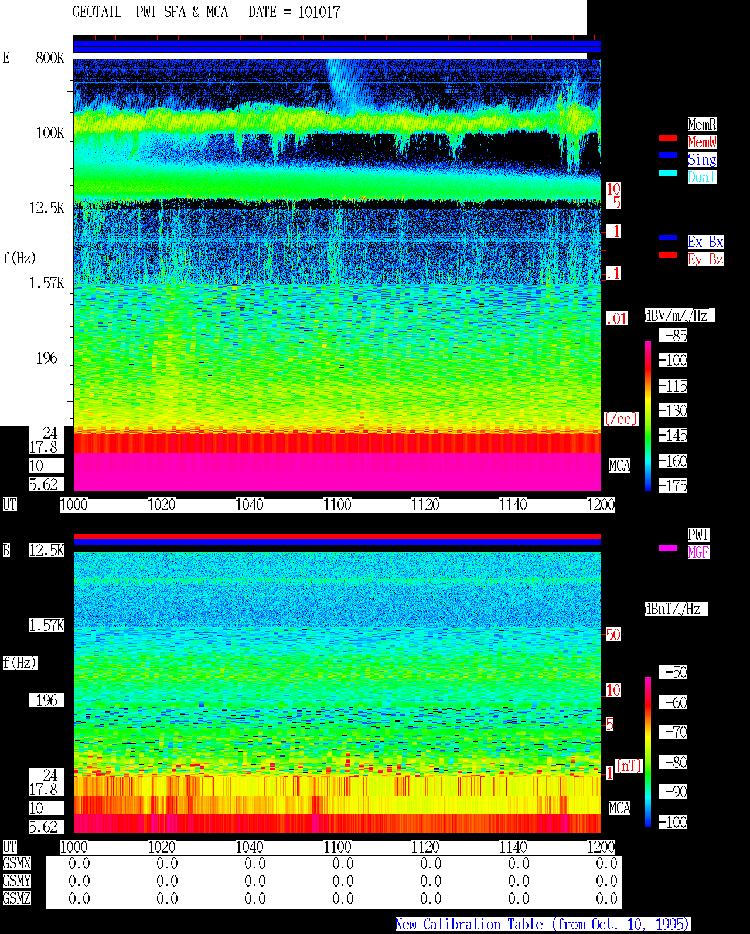750x934 pixels.
Task: Click the red Ey Bz swatch
Action: (x=668, y=255)
